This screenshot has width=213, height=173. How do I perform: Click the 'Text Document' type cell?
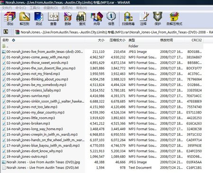coord(140,168)
